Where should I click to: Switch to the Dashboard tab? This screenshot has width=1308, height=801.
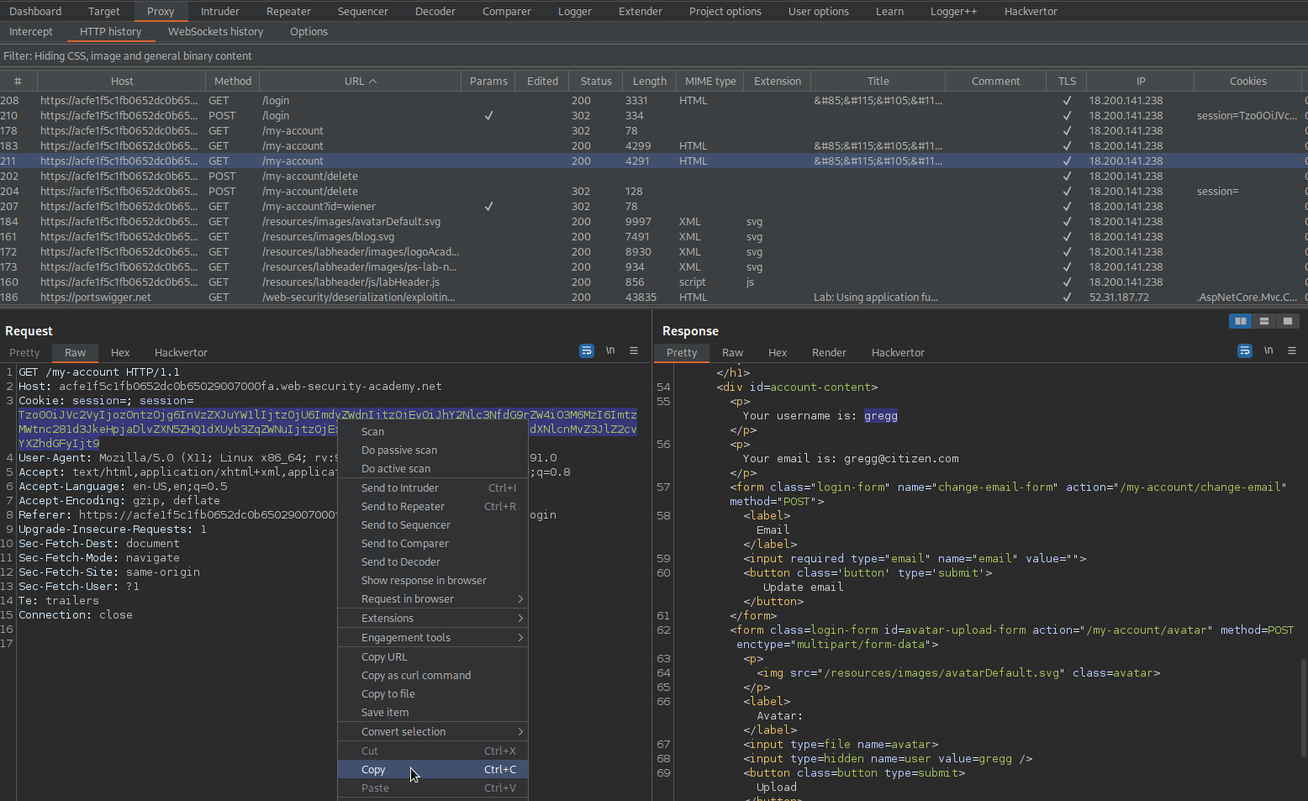(35, 12)
